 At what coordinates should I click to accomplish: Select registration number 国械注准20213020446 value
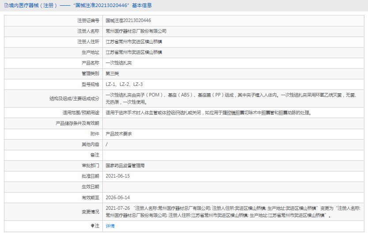(128, 21)
